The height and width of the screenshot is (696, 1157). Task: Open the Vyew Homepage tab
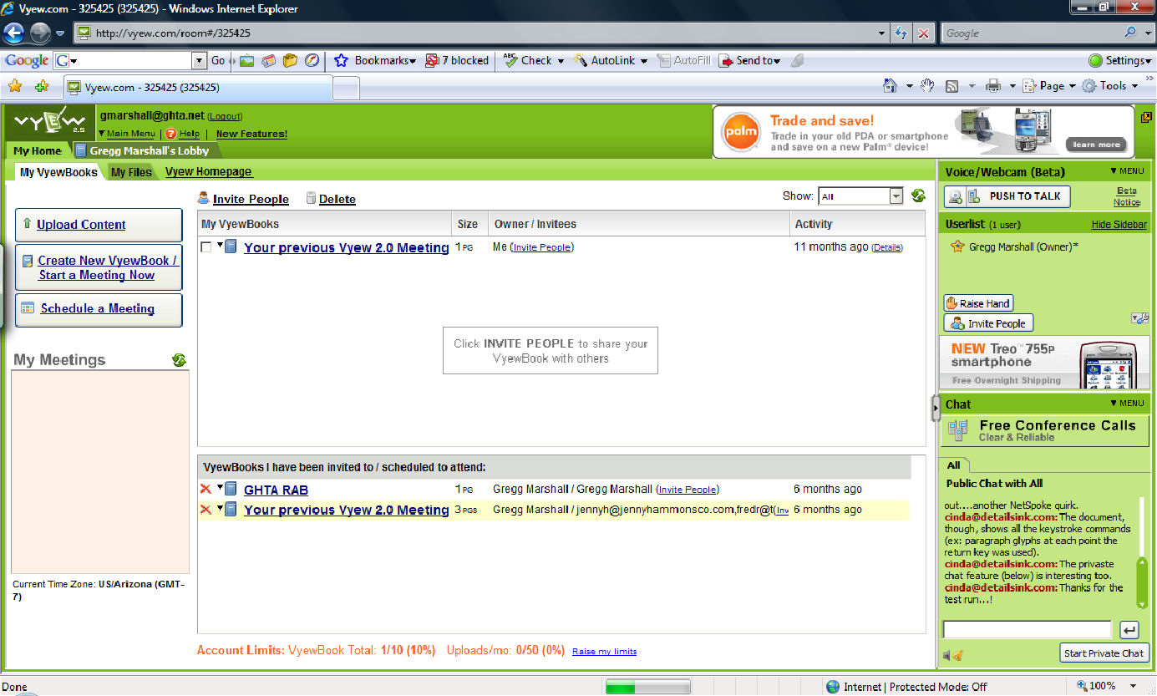point(208,171)
